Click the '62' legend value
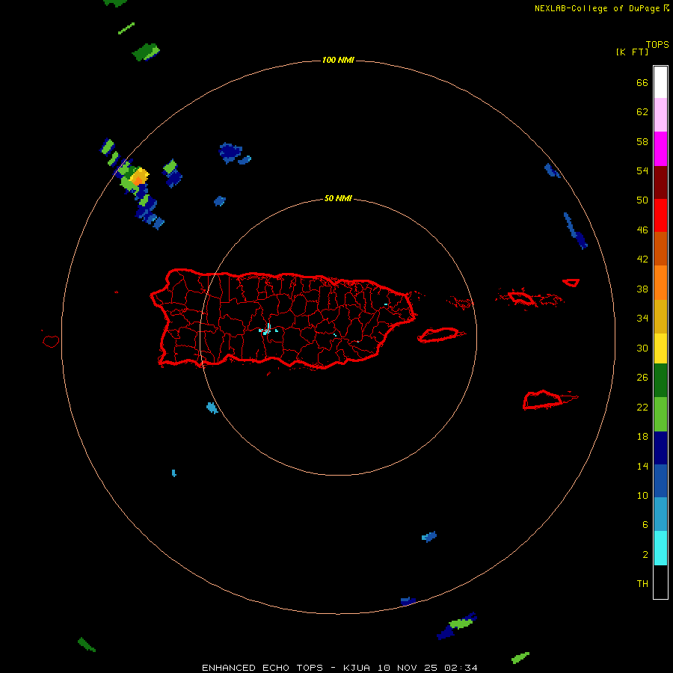 642,111
